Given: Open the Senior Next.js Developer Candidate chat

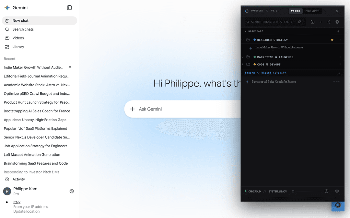Looking at the screenshot, I should point(40,137).
